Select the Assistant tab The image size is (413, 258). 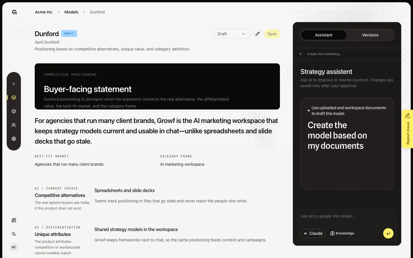pos(324,35)
